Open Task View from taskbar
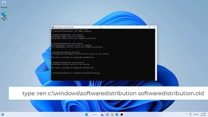The image size is (208, 117). click(x=102, y=114)
